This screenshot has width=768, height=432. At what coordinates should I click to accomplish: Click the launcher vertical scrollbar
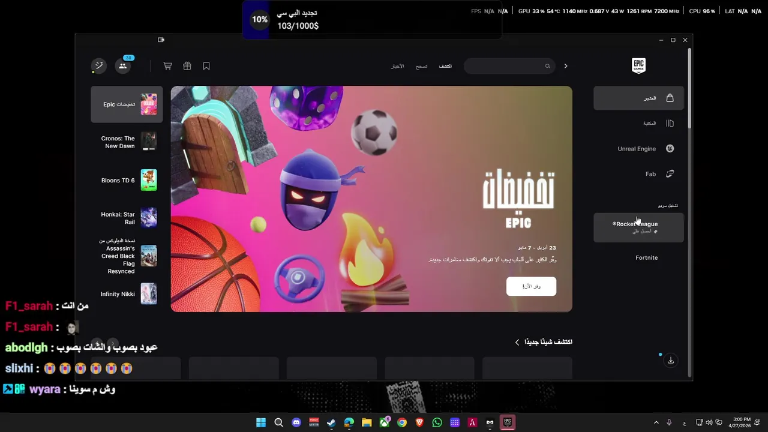(690, 88)
